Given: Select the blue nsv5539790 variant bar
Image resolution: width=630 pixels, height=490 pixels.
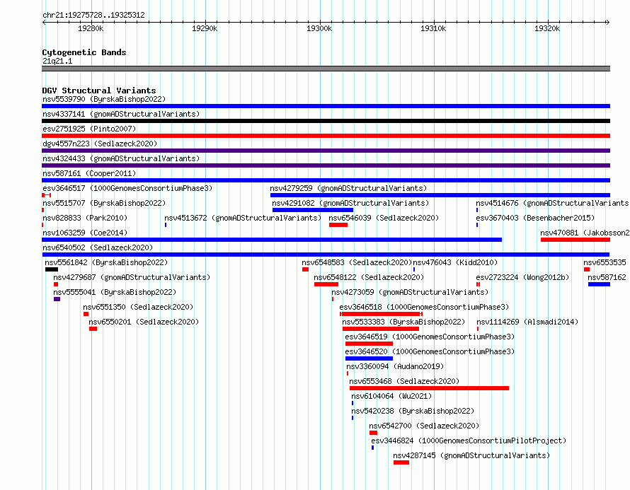Looking at the screenshot, I should (326, 106).
